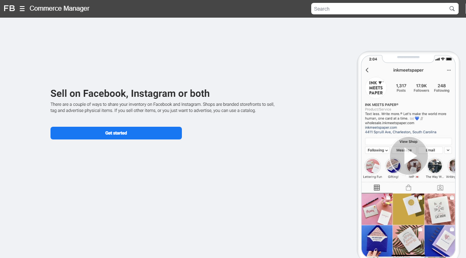Expand the Following dropdown
Image resolution: width=466 pixels, height=258 pixels.
coord(378,150)
